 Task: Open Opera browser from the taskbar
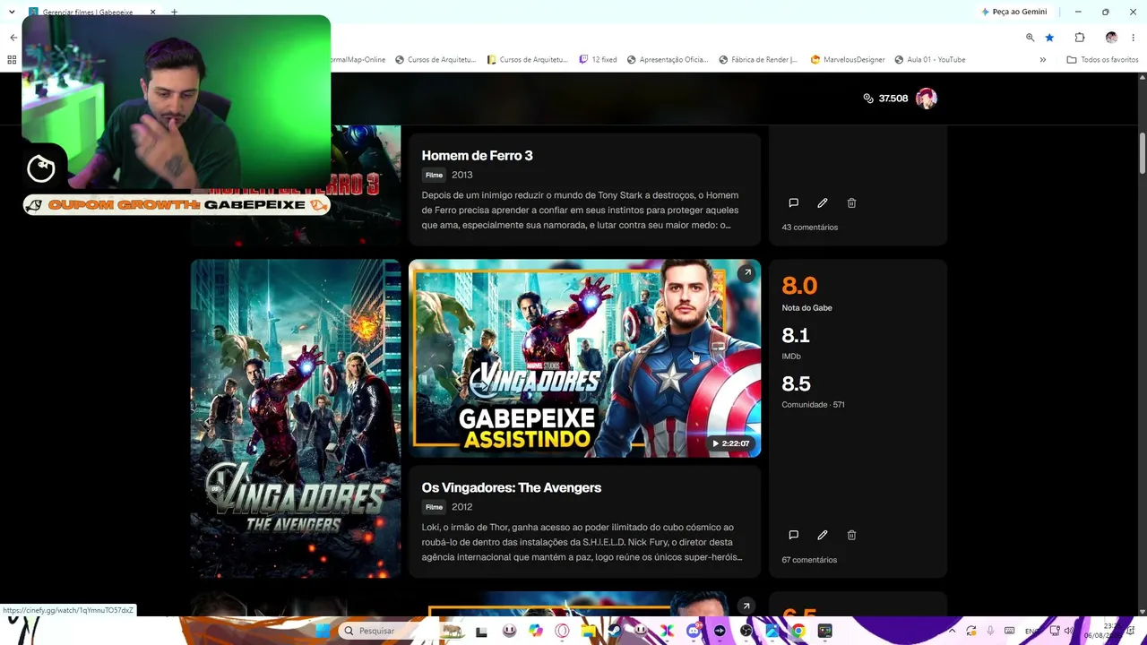pyautogui.click(x=562, y=631)
